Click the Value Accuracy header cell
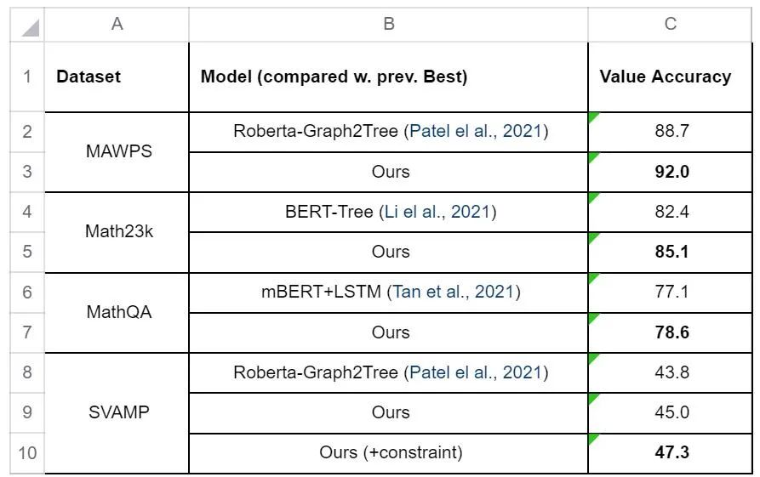The image size is (760, 477). 671,77
